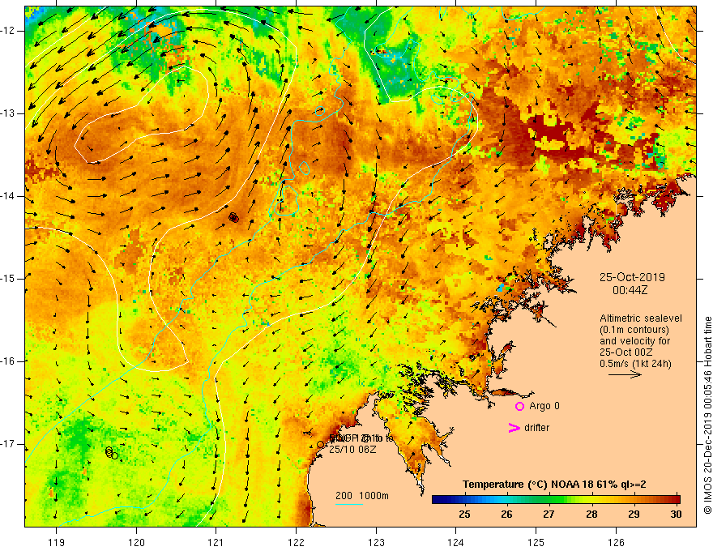Click the colorbar tick label 29
This screenshot has height=551, width=713.
click(x=634, y=515)
